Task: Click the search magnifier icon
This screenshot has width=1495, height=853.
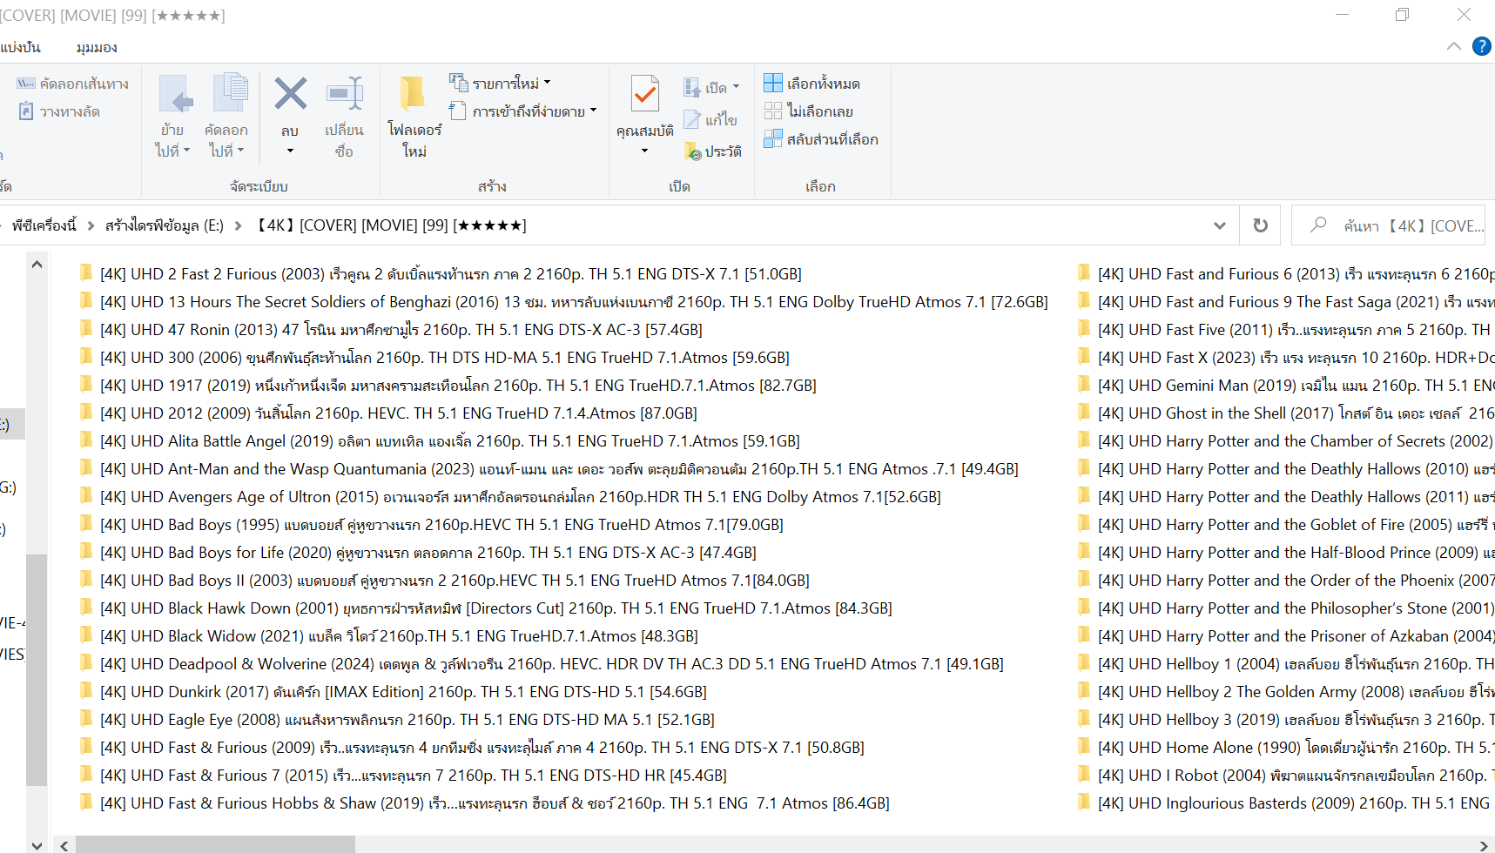Action: tap(1318, 225)
